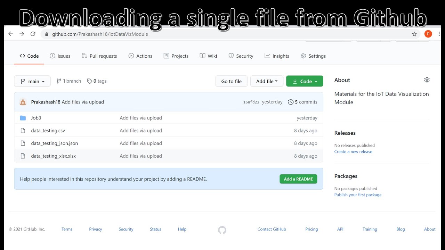
Task: Open Job3 row commit message link
Action: click(x=141, y=118)
